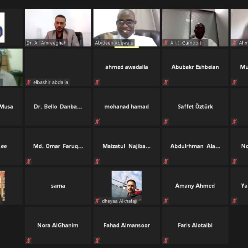This screenshot has width=248, height=248.
Task: Click muted mic icon in Amany Ahmed tile
Action: (166, 201)
